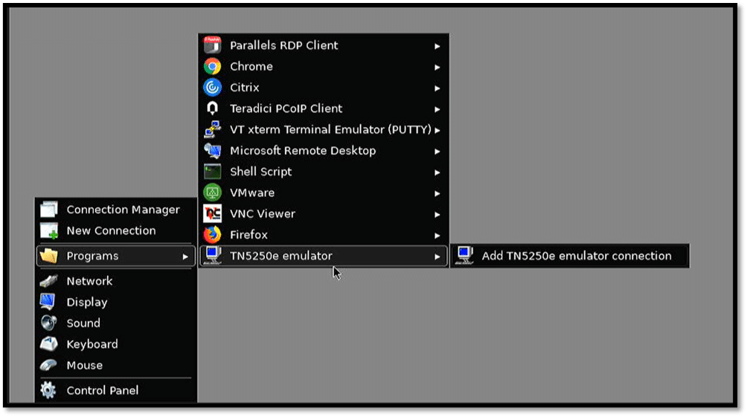This screenshot has height=417, width=747.
Task: Open the Programs menu label
Action: coord(92,256)
